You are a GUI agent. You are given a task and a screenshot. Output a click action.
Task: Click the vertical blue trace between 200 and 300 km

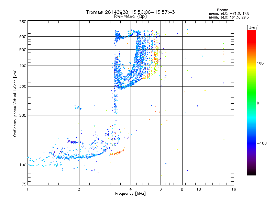[x=115, y=101]
